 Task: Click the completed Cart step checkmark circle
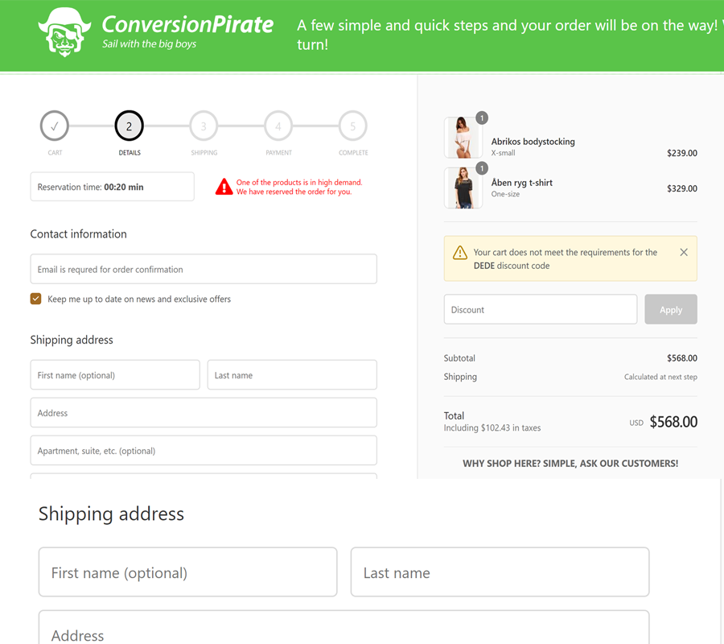[x=55, y=126]
